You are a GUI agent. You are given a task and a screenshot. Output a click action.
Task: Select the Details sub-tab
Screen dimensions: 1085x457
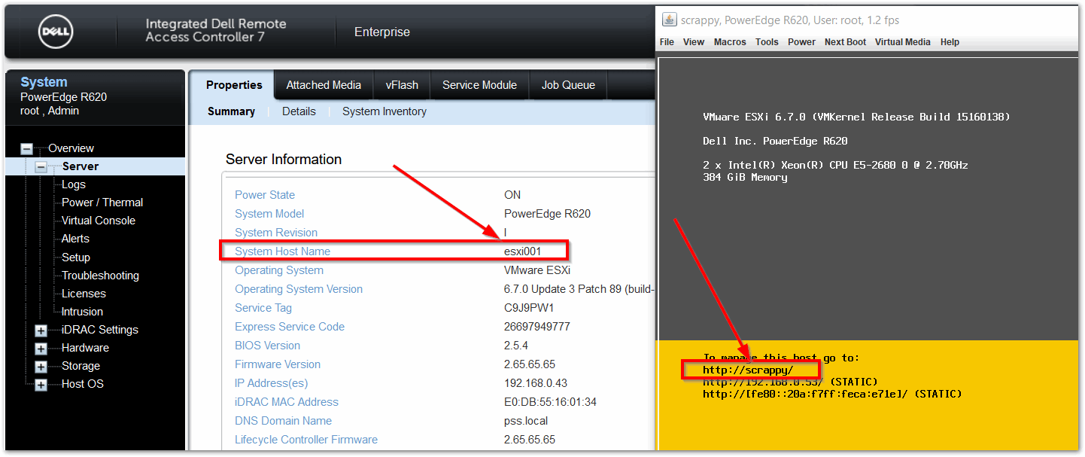pyautogui.click(x=299, y=111)
